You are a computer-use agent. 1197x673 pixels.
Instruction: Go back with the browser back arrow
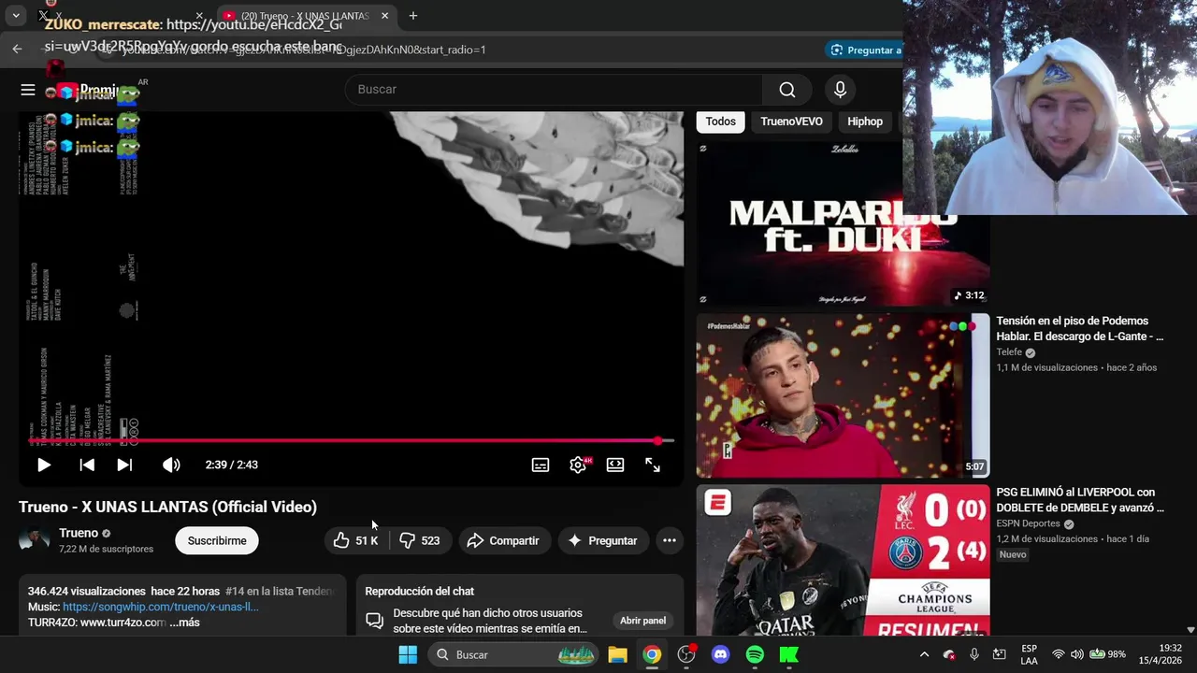click(x=17, y=49)
